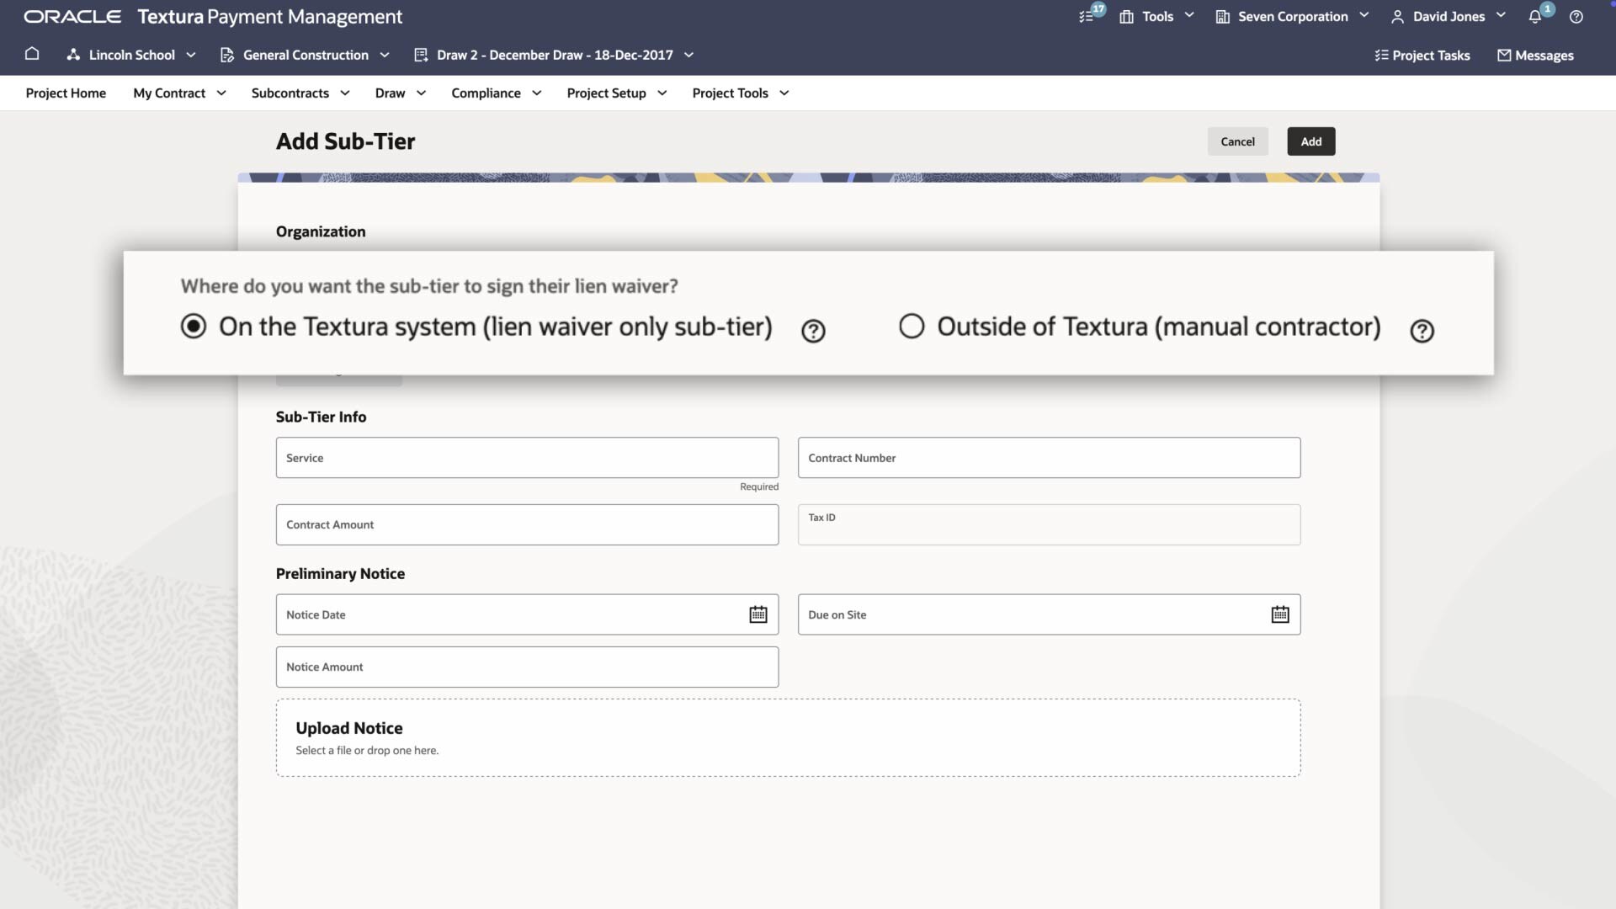Select On the Textura system radio option

194,326
